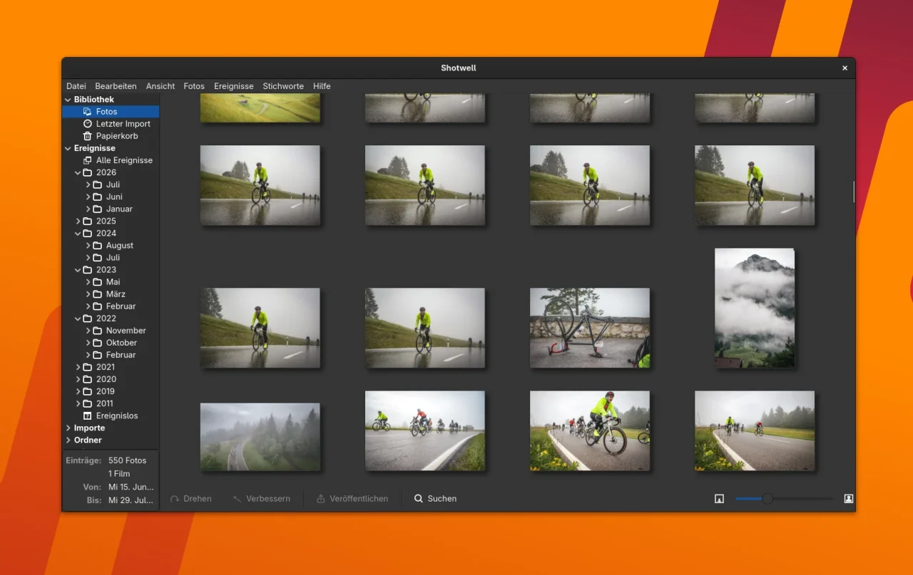Screen dimensions: 913x575
Task: Open Letzter Import via its clock icon
Action: (x=87, y=124)
